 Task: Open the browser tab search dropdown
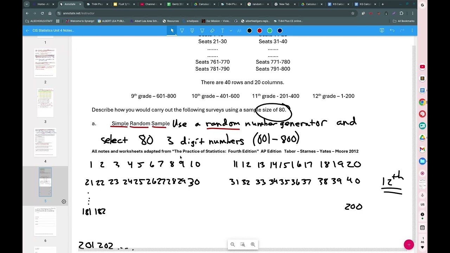click(27, 4)
